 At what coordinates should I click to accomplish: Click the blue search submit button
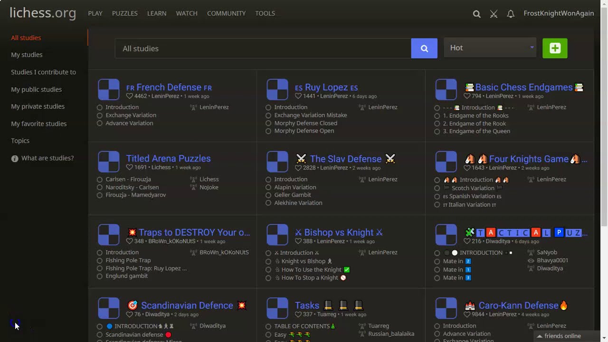(424, 48)
